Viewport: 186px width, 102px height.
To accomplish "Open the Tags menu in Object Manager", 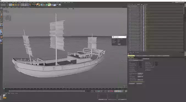I will point(142,4).
